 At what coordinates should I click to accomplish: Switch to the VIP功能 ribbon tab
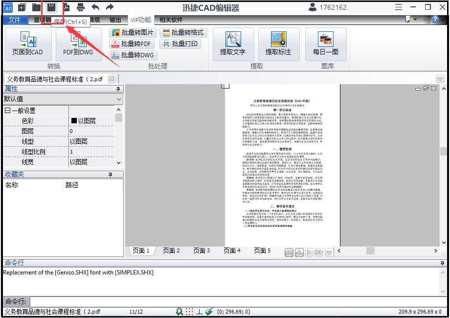click(140, 20)
